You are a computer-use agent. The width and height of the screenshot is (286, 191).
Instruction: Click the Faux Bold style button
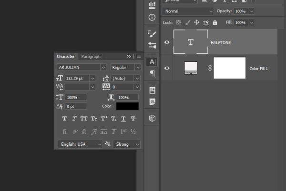tap(64, 119)
